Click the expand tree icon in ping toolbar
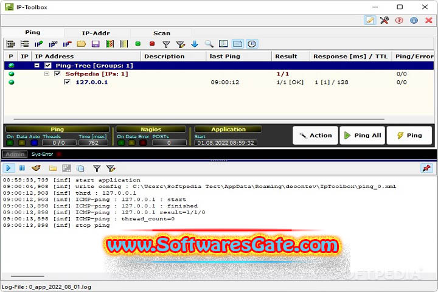 tap(10, 44)
